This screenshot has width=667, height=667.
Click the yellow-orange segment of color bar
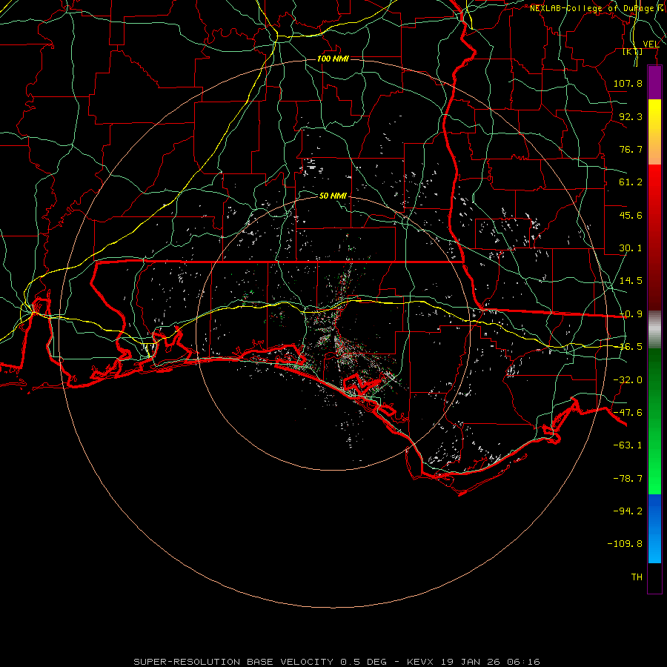(654, 133)
